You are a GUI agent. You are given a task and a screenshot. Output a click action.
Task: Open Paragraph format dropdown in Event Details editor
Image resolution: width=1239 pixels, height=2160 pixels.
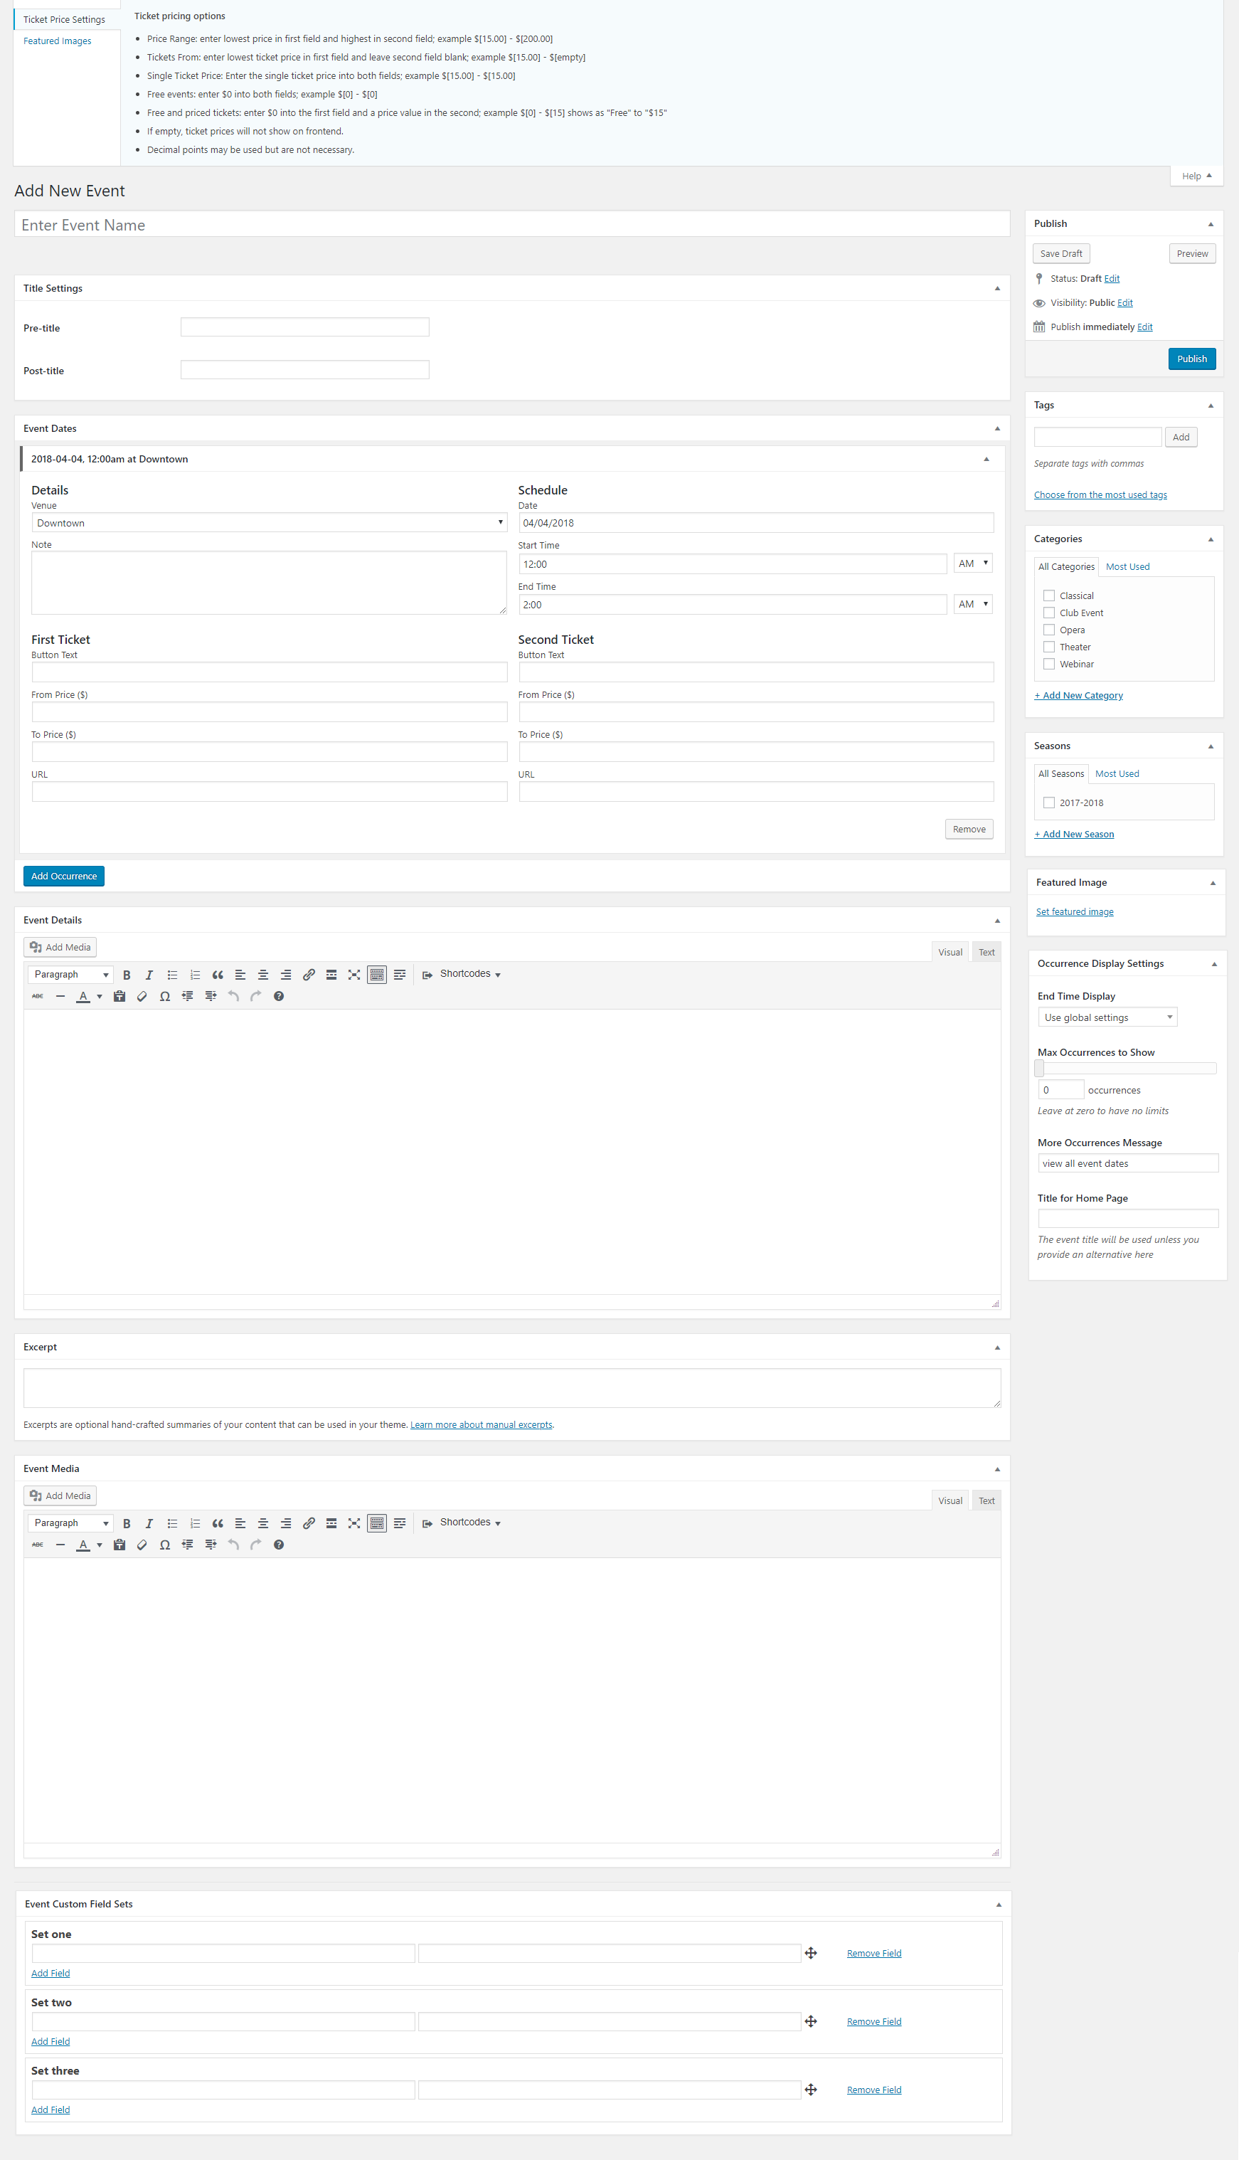(70, 975)
